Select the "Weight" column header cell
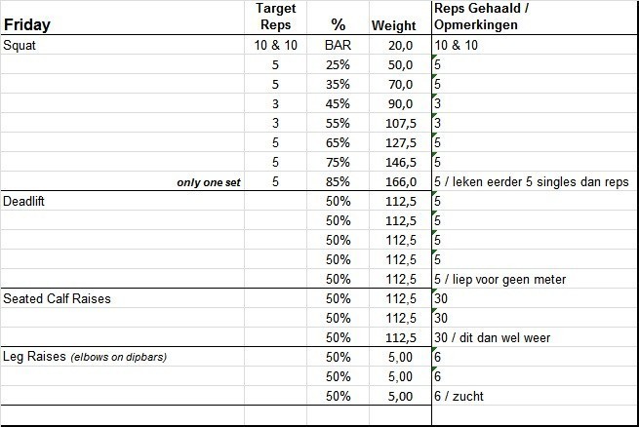 point(393,25)
